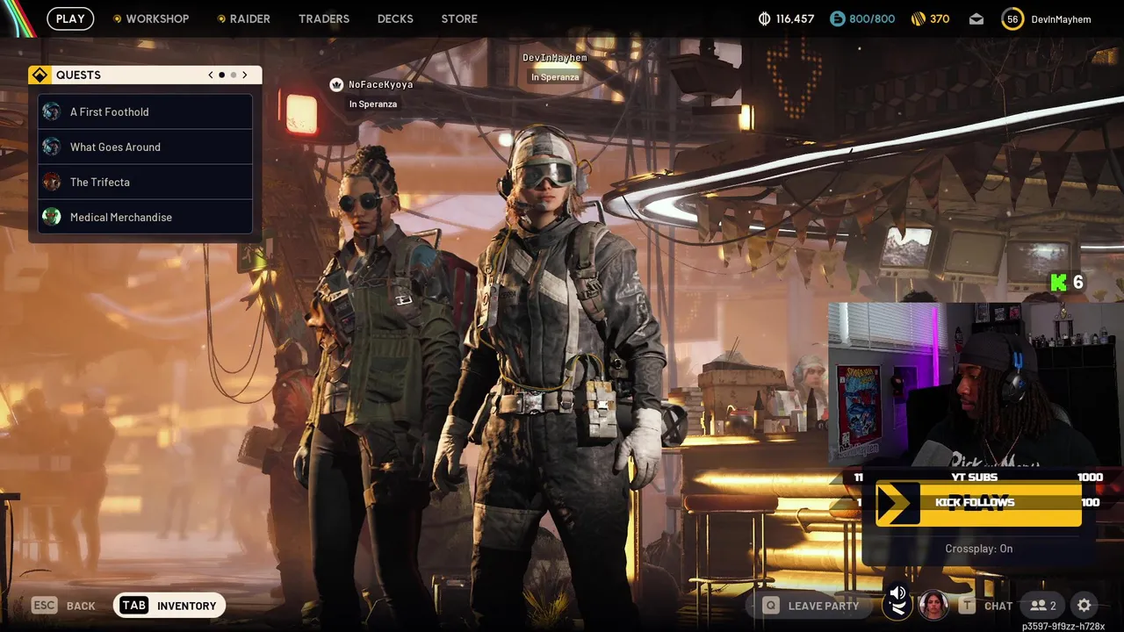This screenshot has width=1124, height=632.
Task: Click the green Kick logo icon
Action: (1058, 282)
